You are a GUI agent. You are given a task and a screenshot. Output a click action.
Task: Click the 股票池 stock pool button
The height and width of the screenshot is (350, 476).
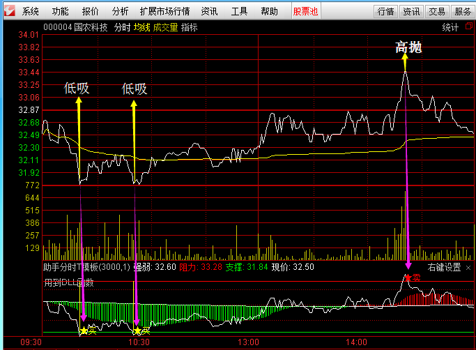pyautogui.click(x=305, y=11)
